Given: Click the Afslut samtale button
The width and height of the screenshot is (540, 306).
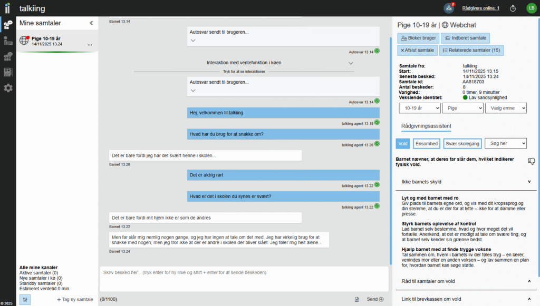Looking at the screenshot, I should (x=417, y=50).
